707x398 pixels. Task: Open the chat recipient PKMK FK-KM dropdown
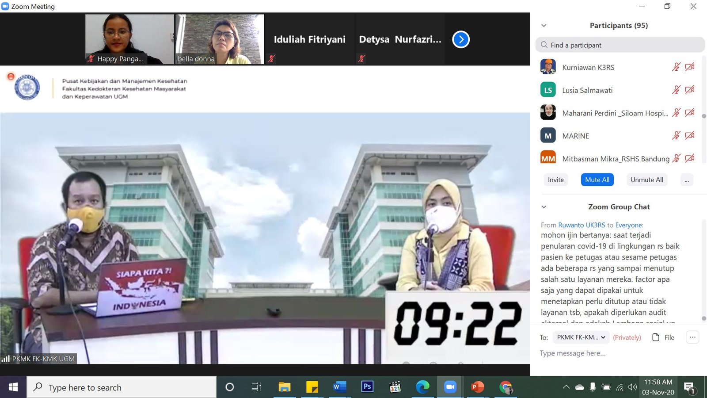[x=581, y=337]
